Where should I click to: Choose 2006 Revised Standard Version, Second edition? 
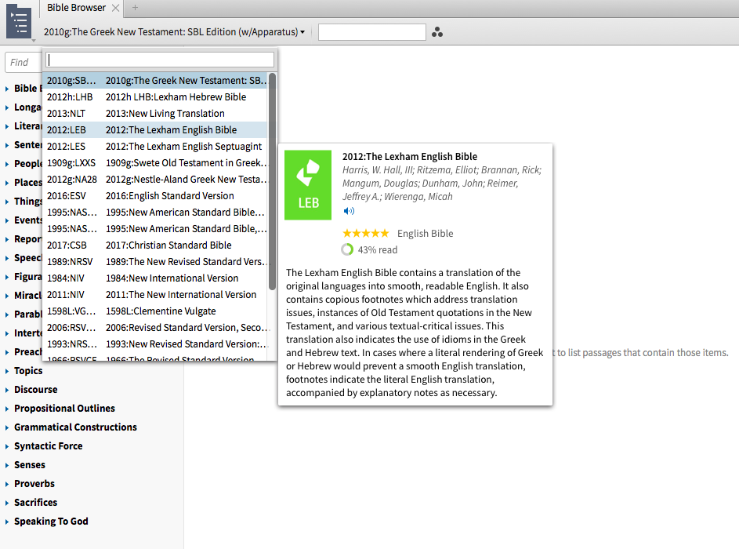click(154, 328)
